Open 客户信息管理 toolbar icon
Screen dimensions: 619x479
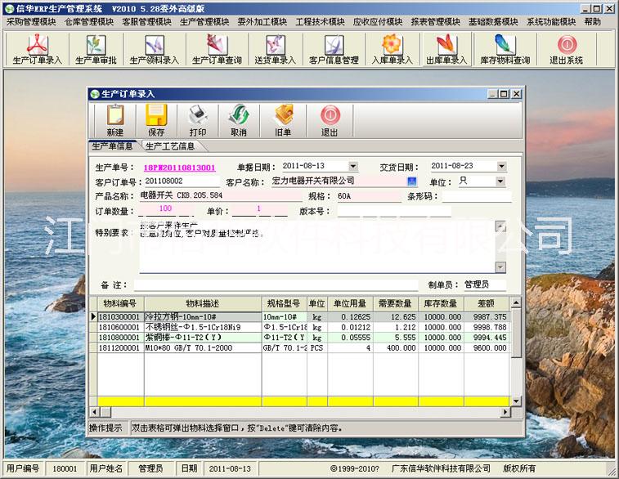[334, 49]
